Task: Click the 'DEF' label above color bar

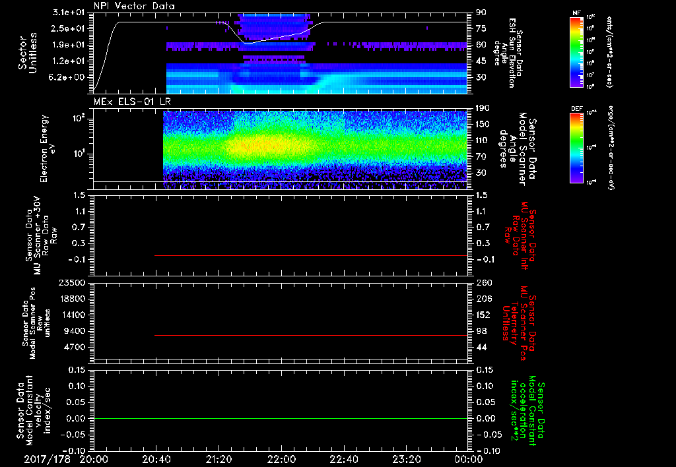Action: tap(576, 109)
